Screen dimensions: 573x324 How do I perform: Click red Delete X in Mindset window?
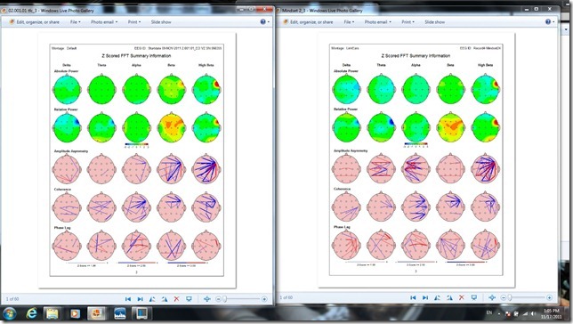tap(462, 297)
